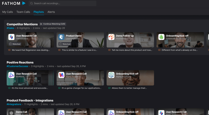Click the Greencell Technology leaf logo icon
The height and width of the screenshot is (115, 209).
click(x=161, y=37)
